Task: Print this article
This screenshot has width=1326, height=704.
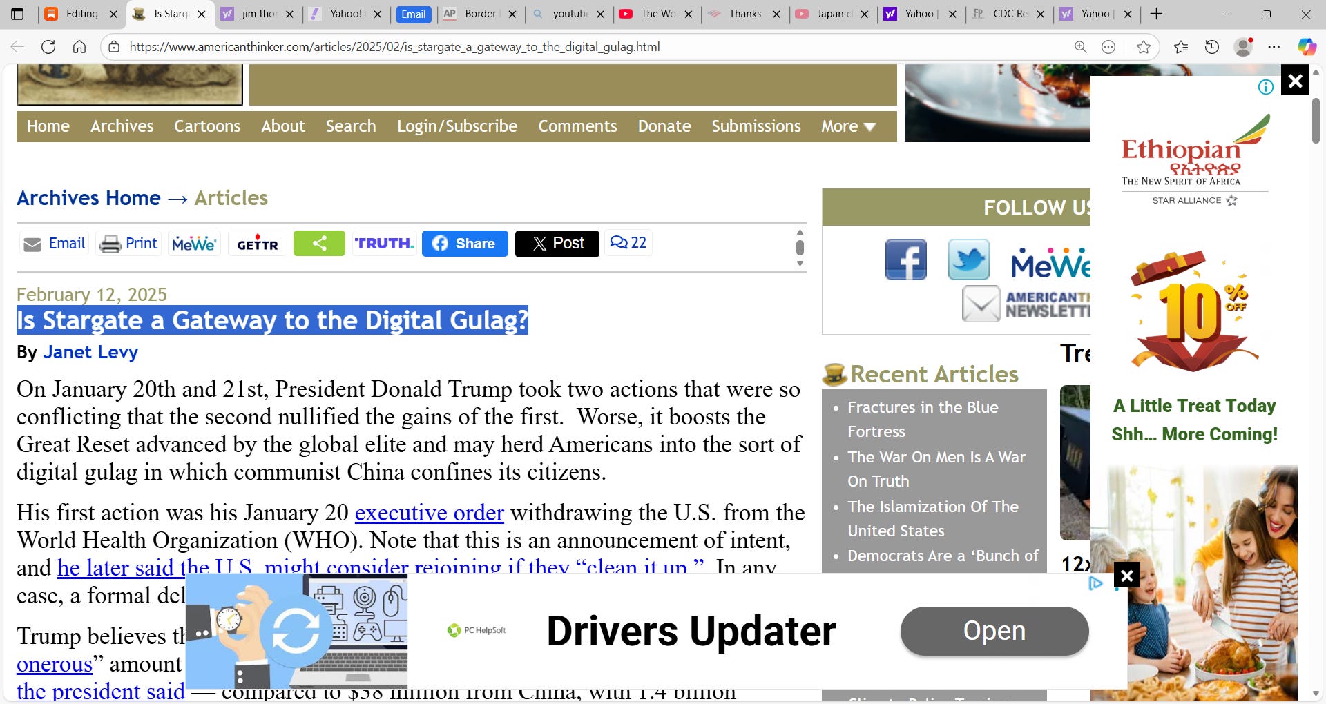Action: click(x=129, y=244)
